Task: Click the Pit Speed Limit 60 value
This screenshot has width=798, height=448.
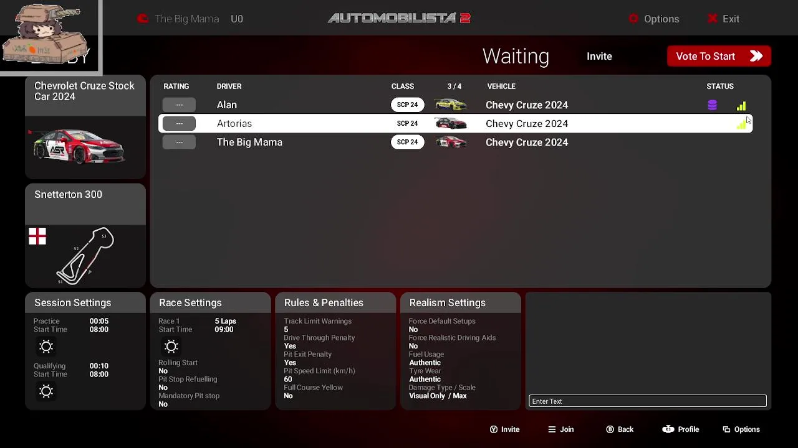Action: (x=288, y=379)
